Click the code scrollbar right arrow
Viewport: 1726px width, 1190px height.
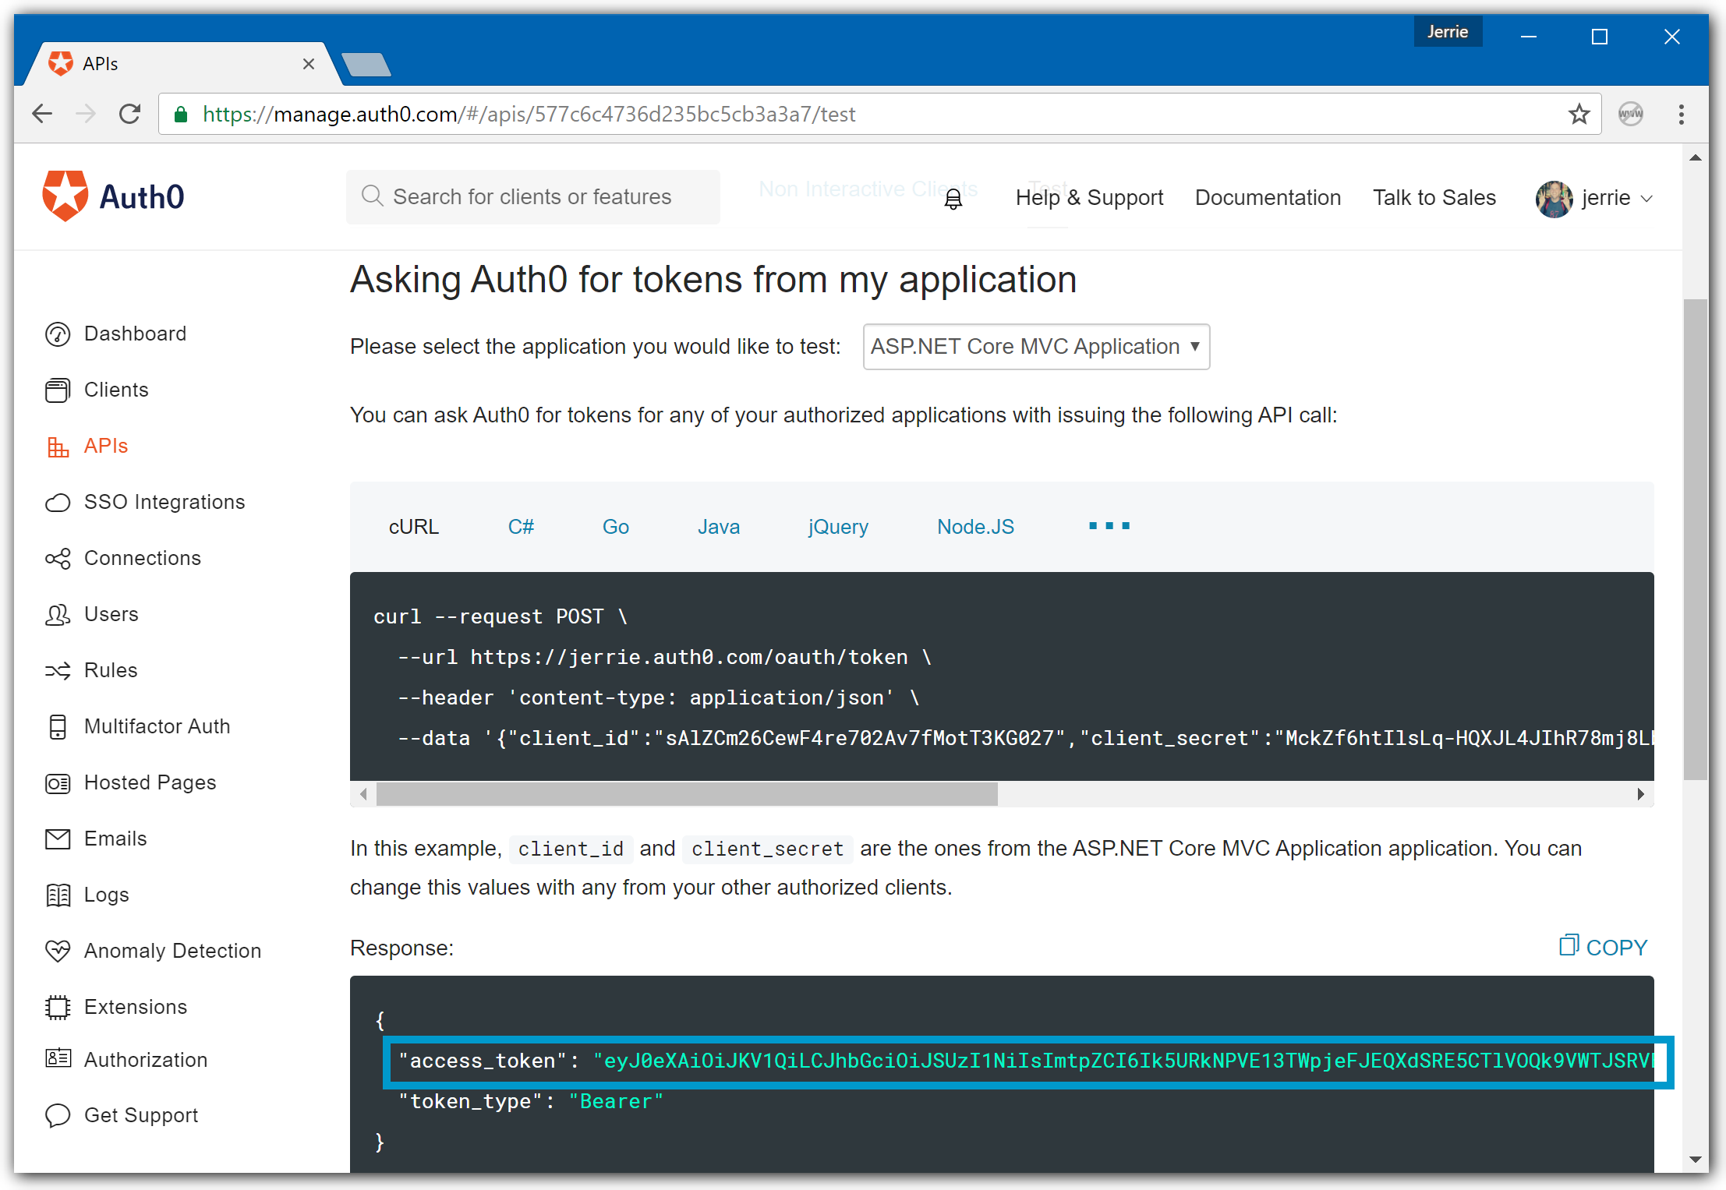tap(1640, 794)
